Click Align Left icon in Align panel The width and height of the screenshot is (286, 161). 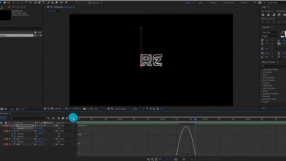(x=263, y=15)
